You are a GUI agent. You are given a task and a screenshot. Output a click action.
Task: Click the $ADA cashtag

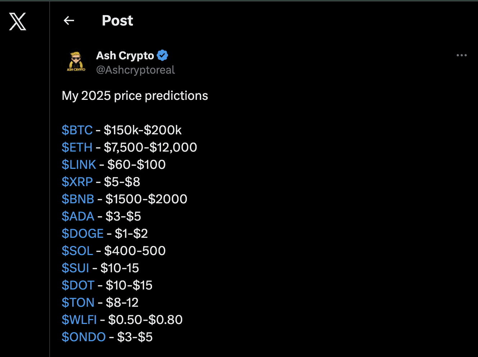[78, 216]
